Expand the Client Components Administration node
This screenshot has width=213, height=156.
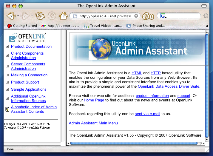7,55
